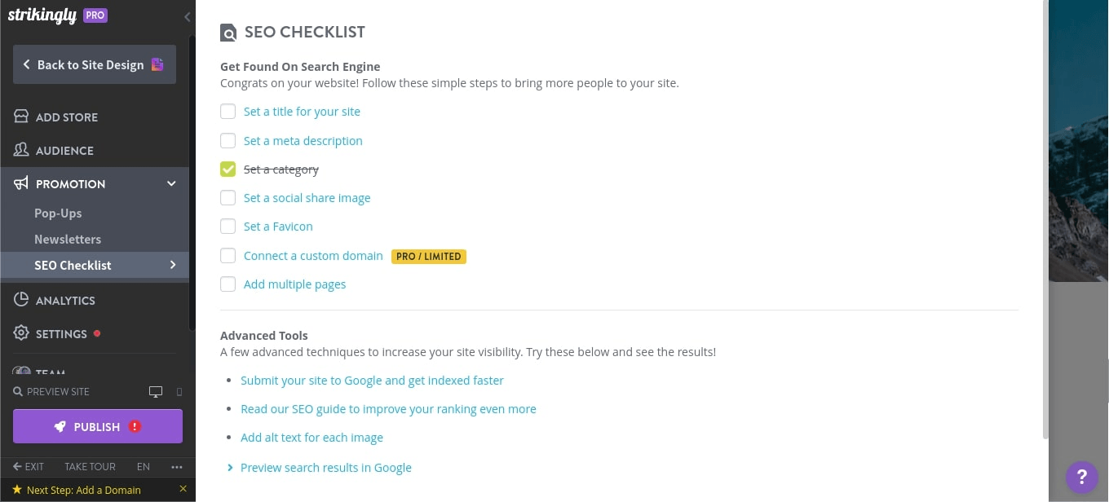1109x502 pixels.
Task: Dismiss the Next Step: Add a Domain bar
Action: [x=183, y=488]
